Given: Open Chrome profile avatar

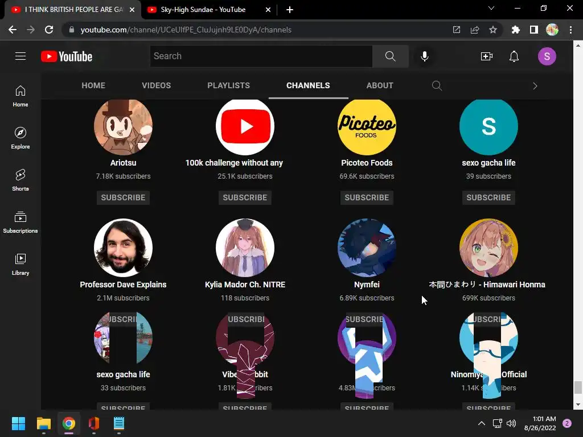Looking at the screenshot, I should (x=552, y=30).
